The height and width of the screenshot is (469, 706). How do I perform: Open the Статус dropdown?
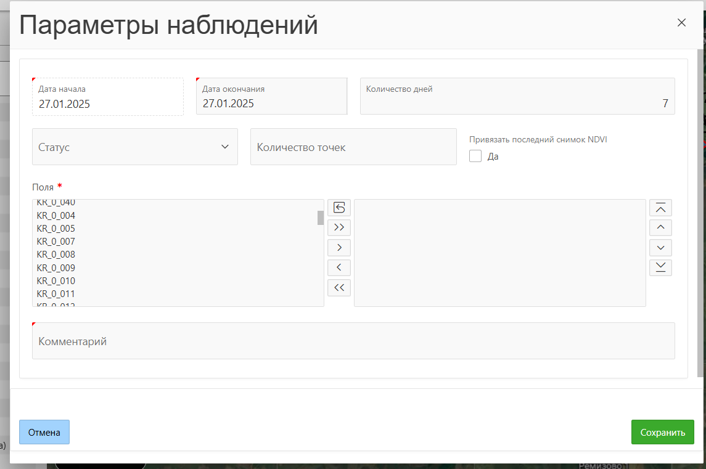(134, 147)
